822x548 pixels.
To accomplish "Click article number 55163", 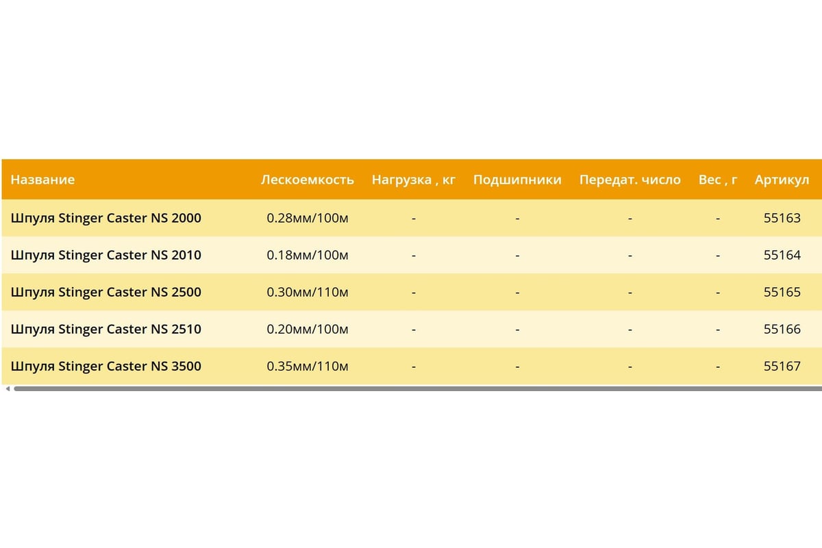I will 782,219.
